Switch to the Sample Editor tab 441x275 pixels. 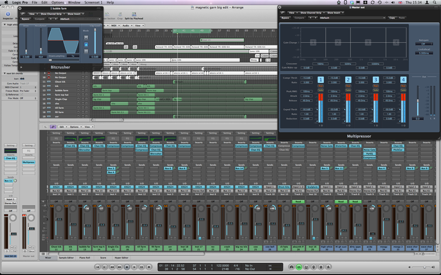click(x=66, y=257)
